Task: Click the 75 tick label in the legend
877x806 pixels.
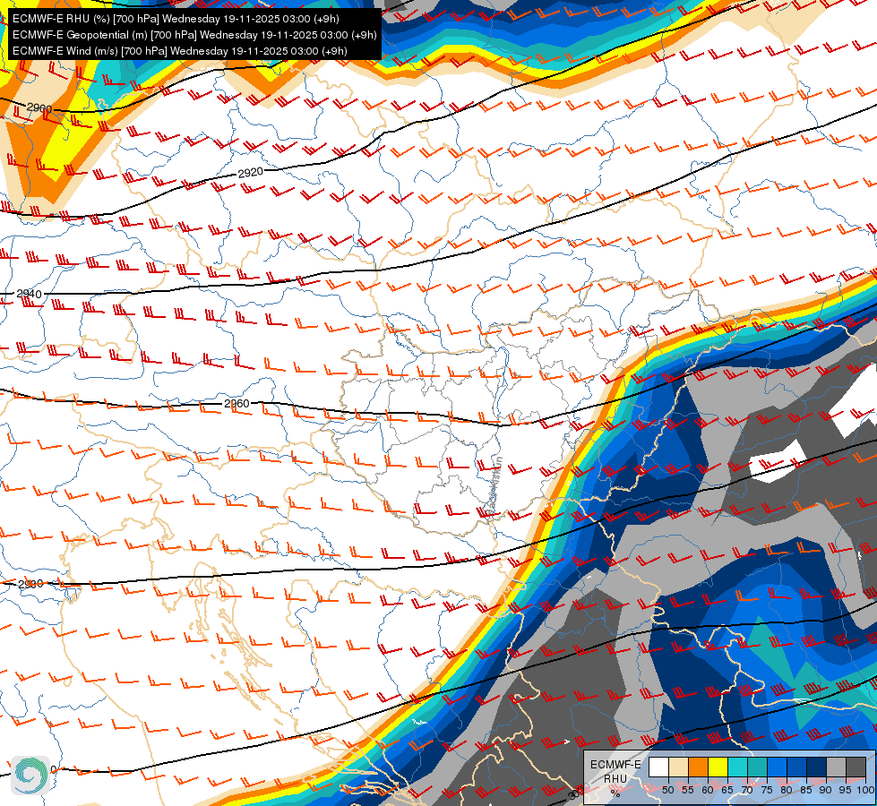Action: pos(767,790)
